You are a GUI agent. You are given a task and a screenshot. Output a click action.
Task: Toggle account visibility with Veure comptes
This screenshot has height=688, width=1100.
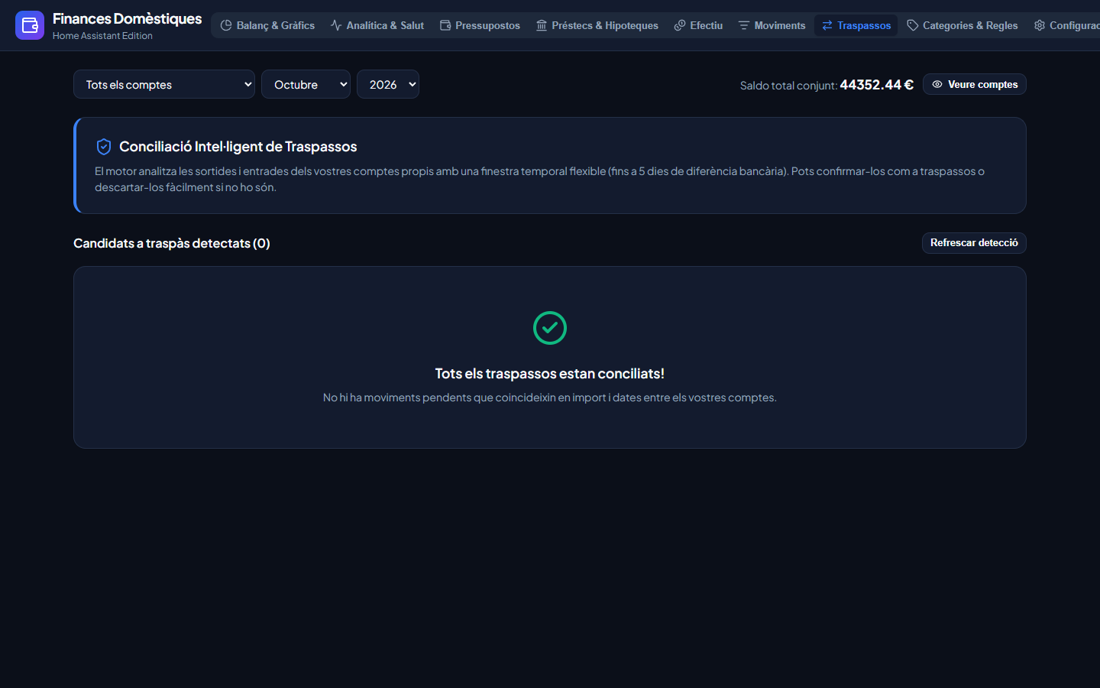(x=975, y=84)
